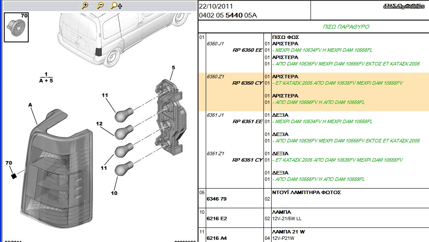Select part reference RP 6351 CY

(247, 160)
